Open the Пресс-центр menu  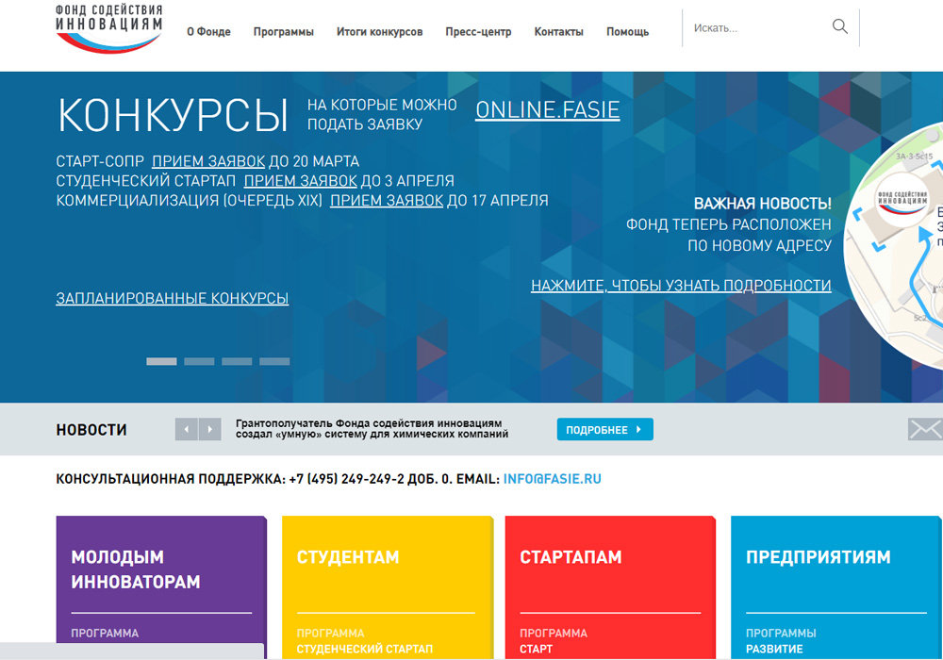[477, 31]
